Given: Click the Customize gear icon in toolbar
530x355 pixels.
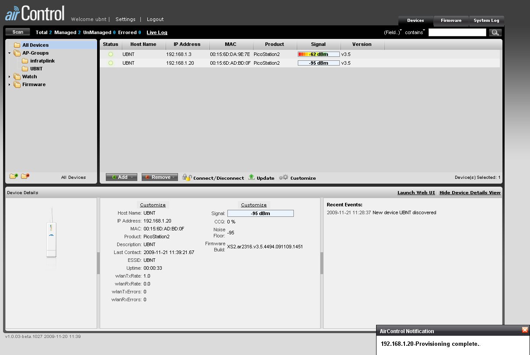Looking at the screenshot, I should pyautogui.click(x=283, y=177).
